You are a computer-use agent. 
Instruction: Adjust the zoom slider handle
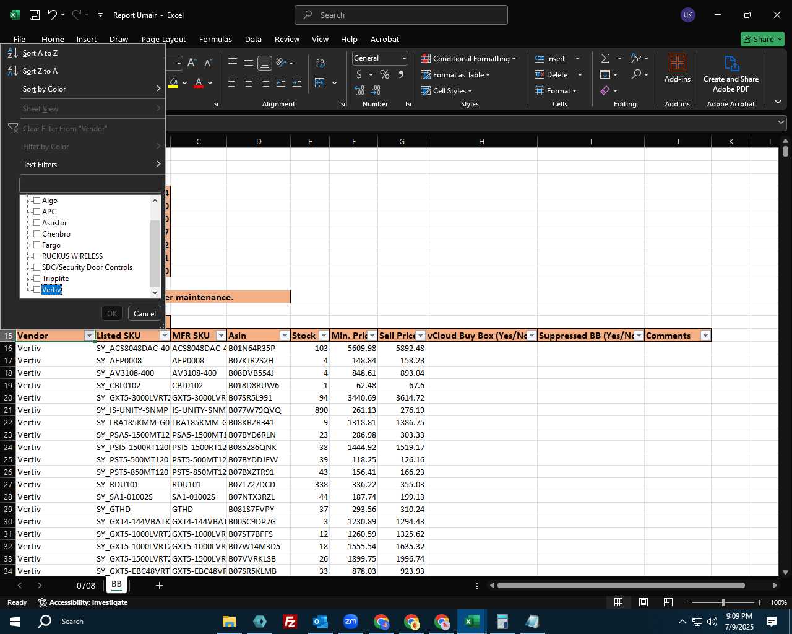[723, 602]
